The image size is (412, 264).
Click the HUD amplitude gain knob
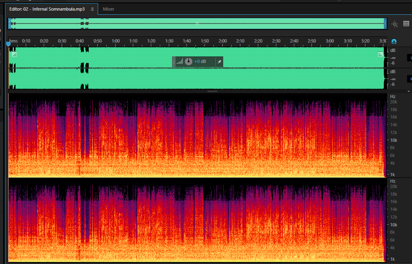pyautogui.click(x=188, y=61)
